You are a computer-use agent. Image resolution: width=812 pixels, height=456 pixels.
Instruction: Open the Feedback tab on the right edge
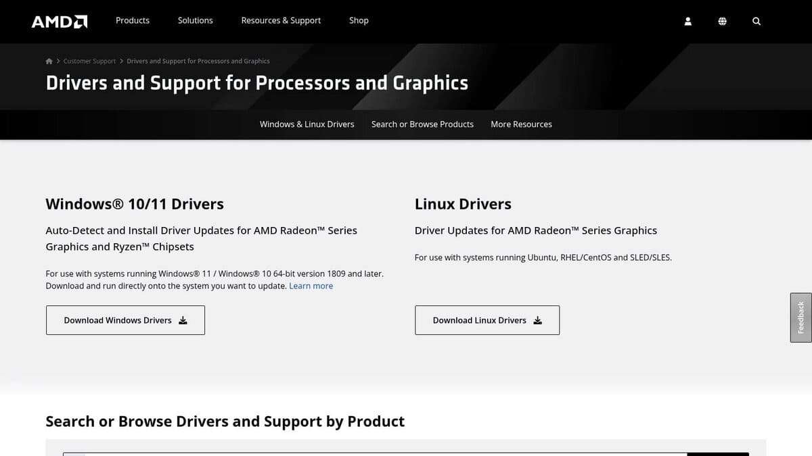801,317
